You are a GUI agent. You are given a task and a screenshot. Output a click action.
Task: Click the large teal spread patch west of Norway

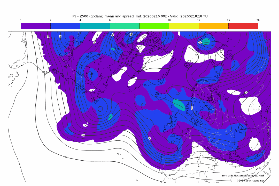point(179,105)
